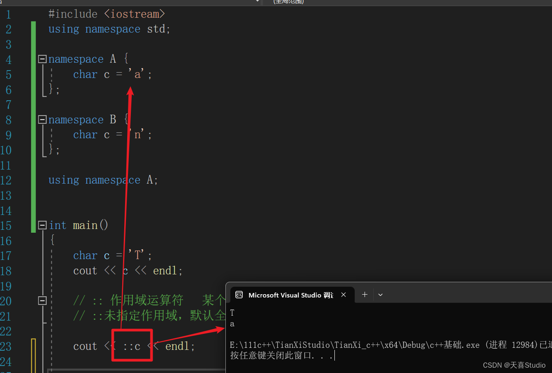The image size is (552, 373).
Task: Click 'cout << c << endl;' on line 18
Action: [x=128, y=271]
